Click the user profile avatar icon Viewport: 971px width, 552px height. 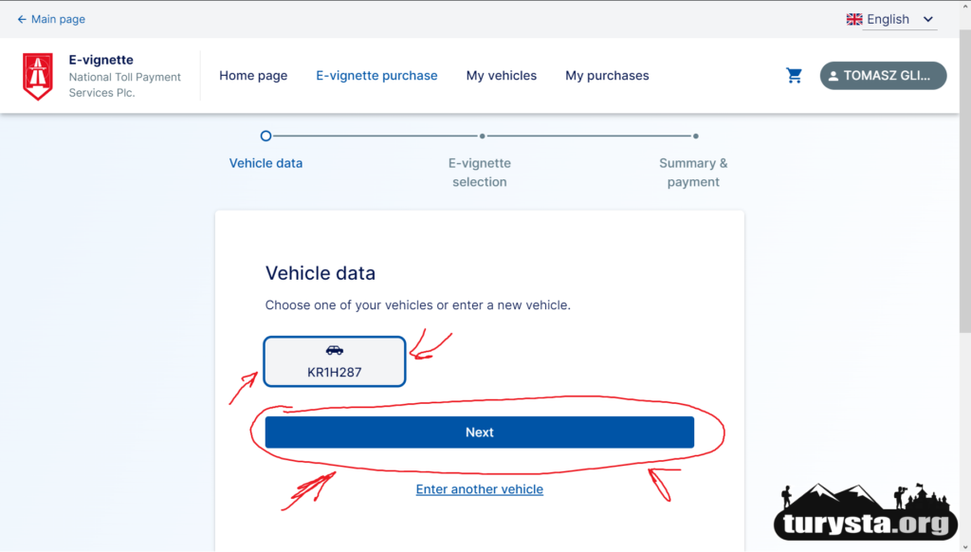(833, 76)
